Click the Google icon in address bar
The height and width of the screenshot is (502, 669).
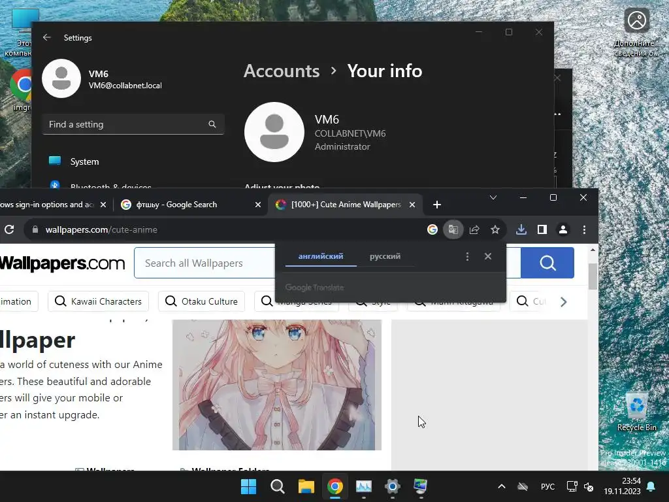click(432, 229)
